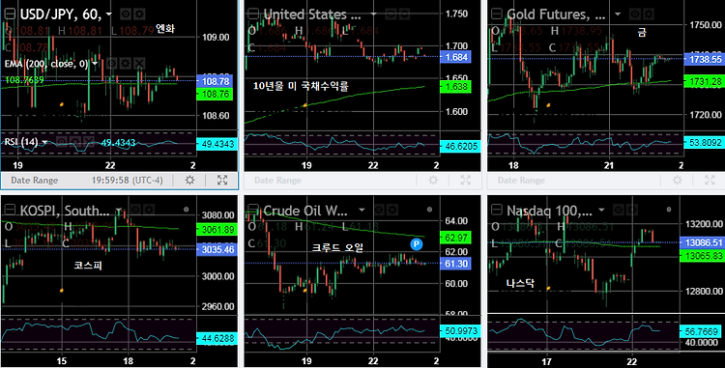Open Date Range under United States chart
The width and height of the screenshot is (725, 368).
277,180
